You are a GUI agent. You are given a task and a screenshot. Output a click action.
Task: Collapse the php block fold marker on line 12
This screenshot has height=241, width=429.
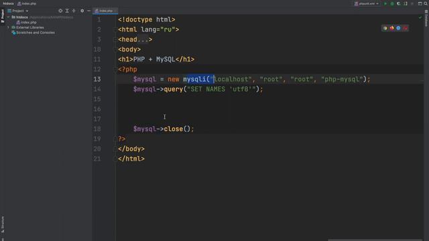tap(115, 70)
